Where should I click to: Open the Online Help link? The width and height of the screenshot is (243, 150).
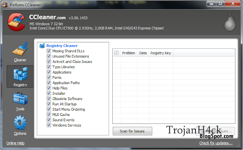click(15, 143)
